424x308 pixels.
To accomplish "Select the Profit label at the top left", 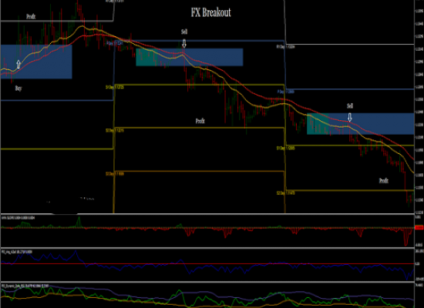I will coord(31,16).
